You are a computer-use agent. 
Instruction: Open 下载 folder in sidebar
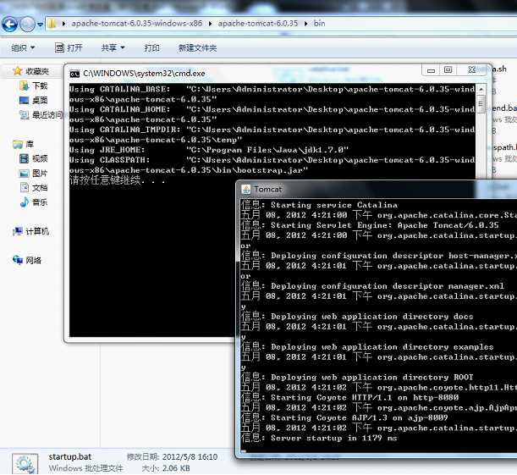point(40,86)
